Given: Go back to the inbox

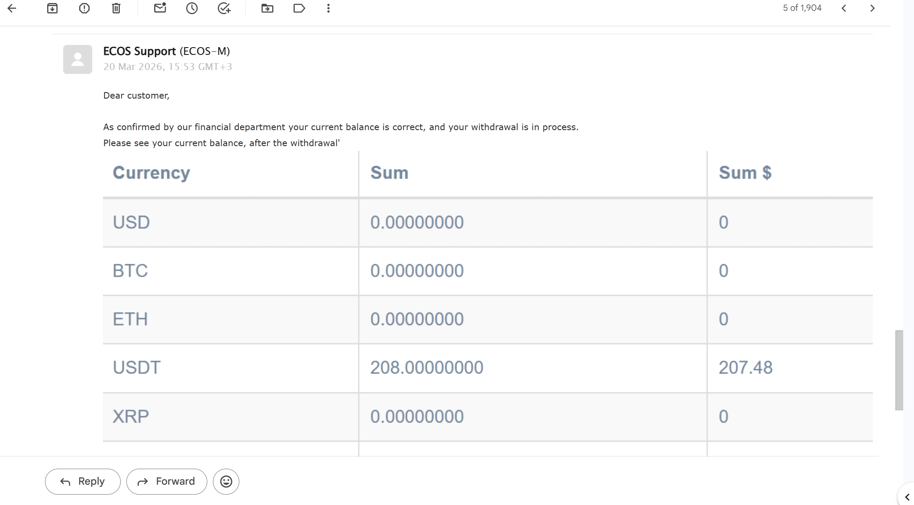Looking at the screenshot, I should tap(12, 8).
